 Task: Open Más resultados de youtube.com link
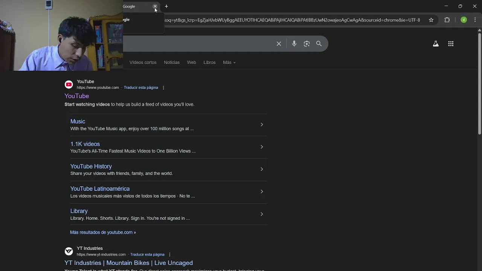103,233
